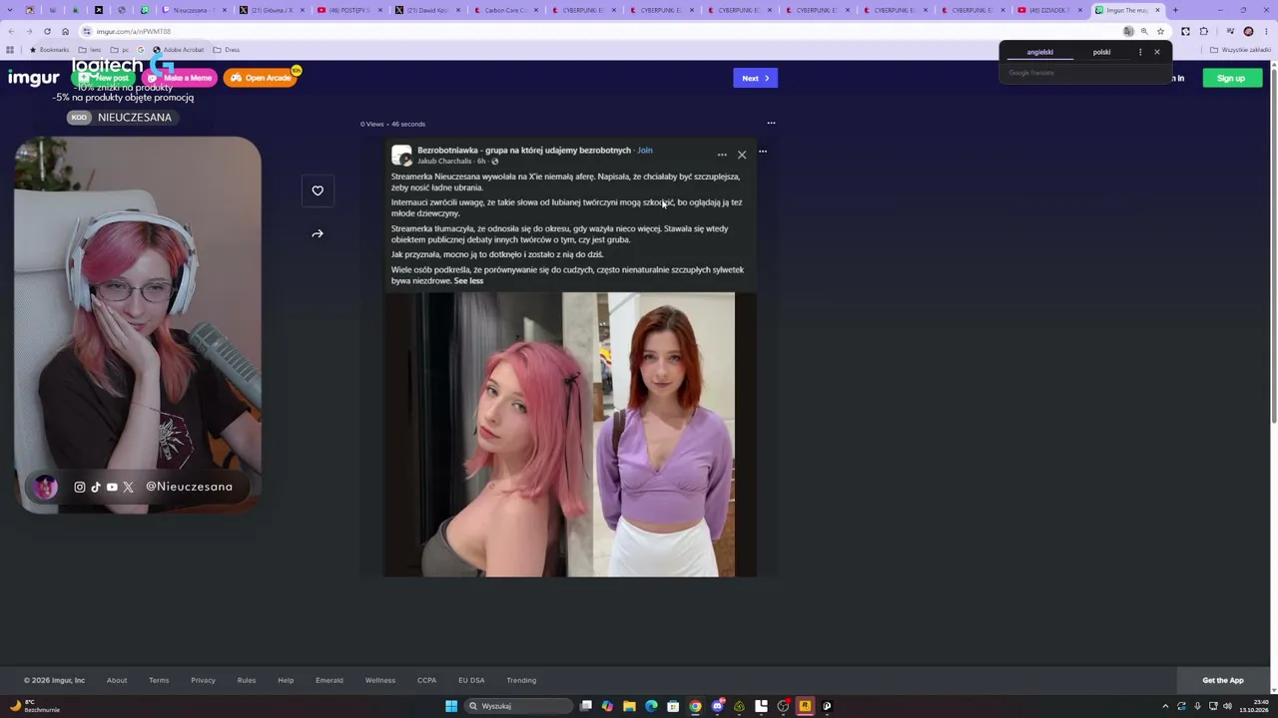Click the Join link next to the group name
Viewport: 1278px width, 718px height.
click(x=645, y=151)
